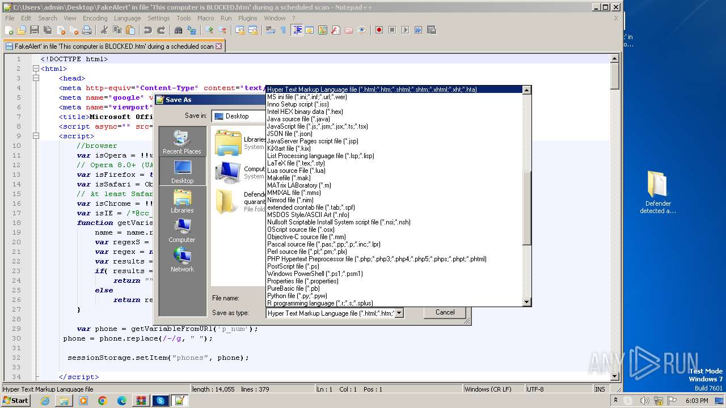Collapse the head fold marker on line 3
Viewport: 726px width, 408px height.
[x=36, y=78]
